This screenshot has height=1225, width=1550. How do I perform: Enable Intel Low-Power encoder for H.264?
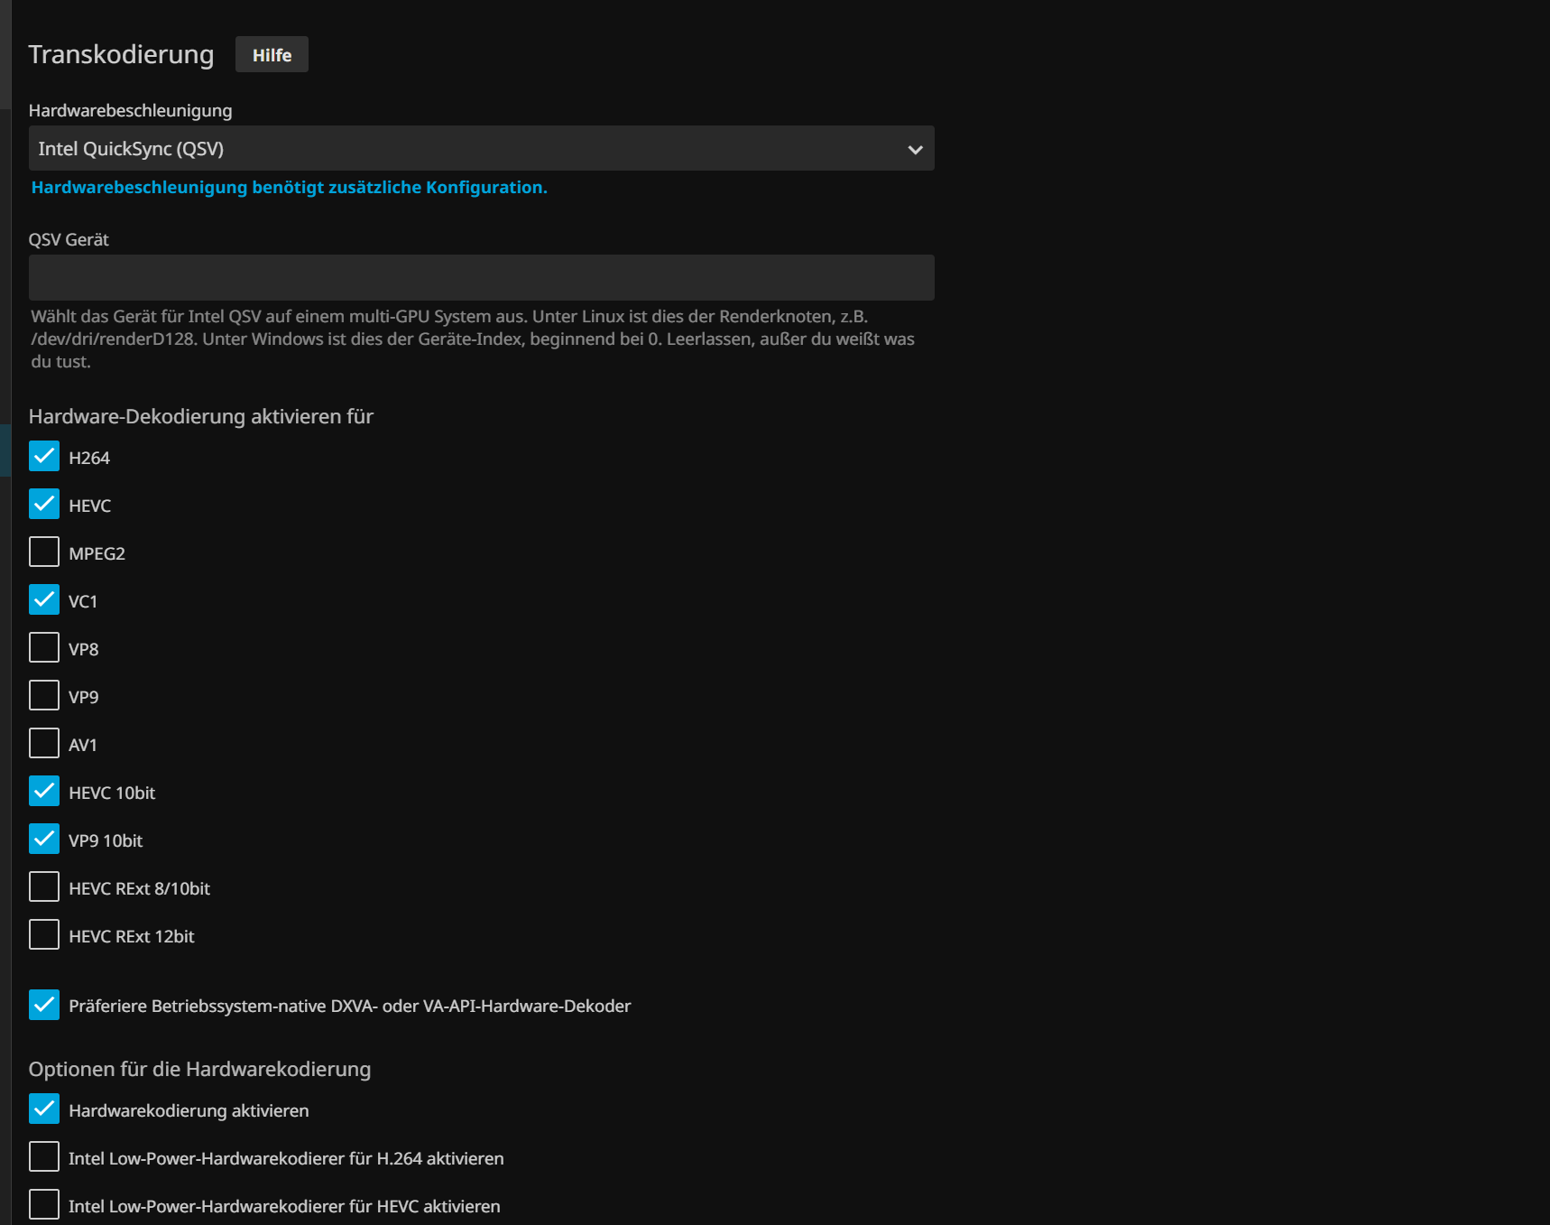[x=44, y=1157]
